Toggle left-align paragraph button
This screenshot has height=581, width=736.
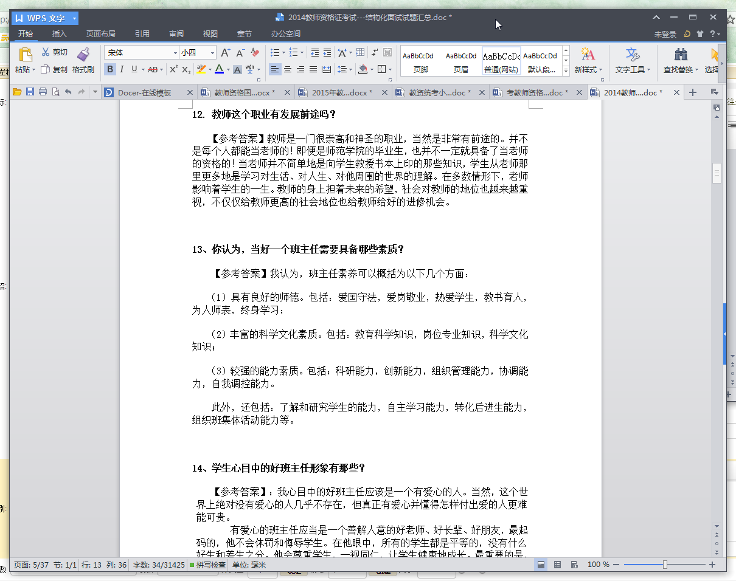275,69
